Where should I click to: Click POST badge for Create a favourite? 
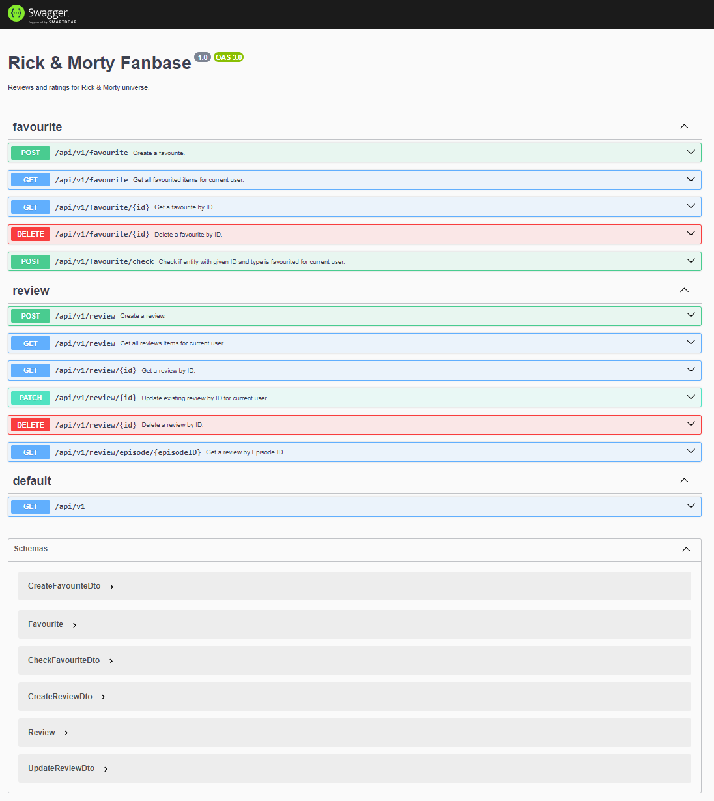31,153
